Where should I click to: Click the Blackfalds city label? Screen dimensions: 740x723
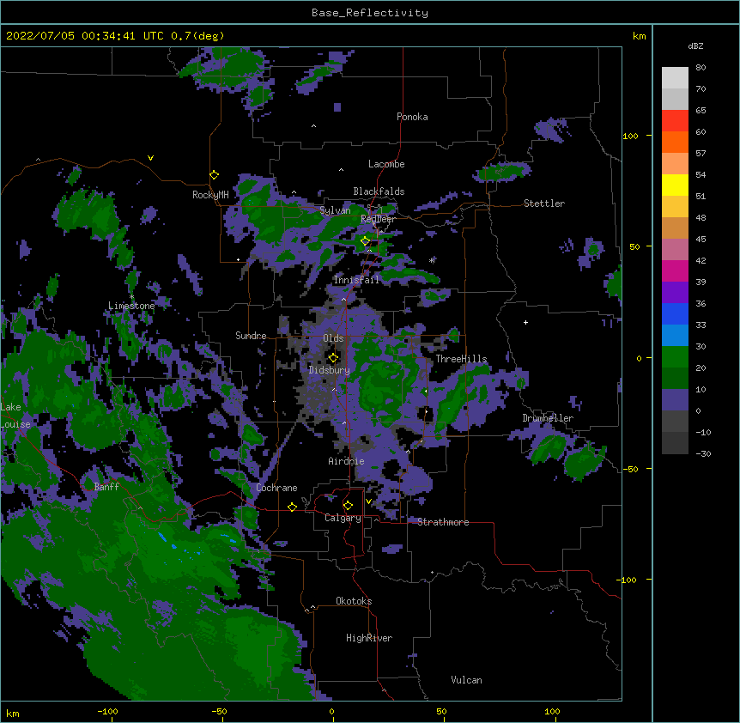(379, 191)
